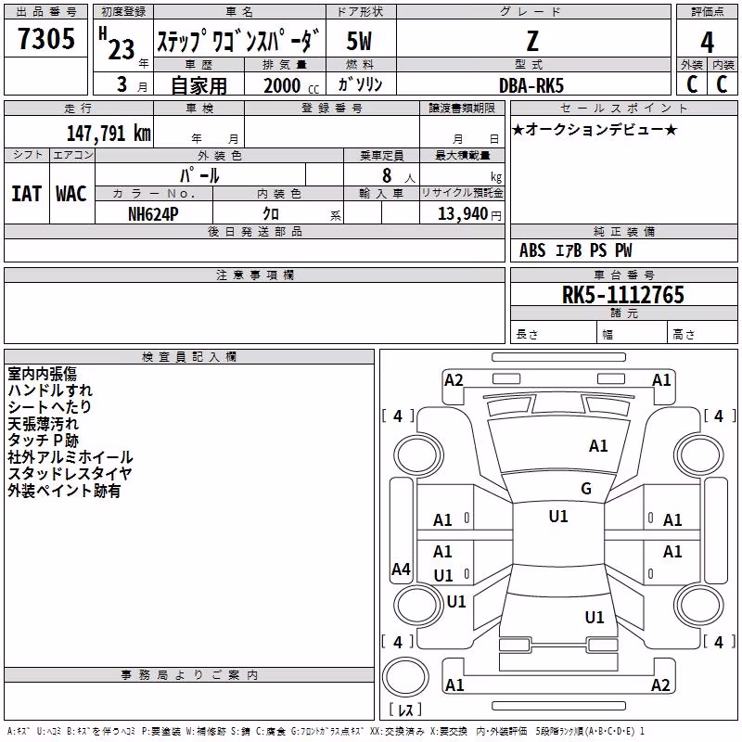Select inspector note シートへたり
This screenshot has height=742, width=742.
49,406
